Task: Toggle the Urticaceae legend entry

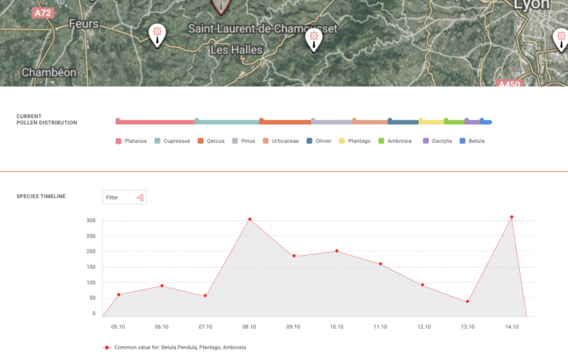Action: coord(285,141)
